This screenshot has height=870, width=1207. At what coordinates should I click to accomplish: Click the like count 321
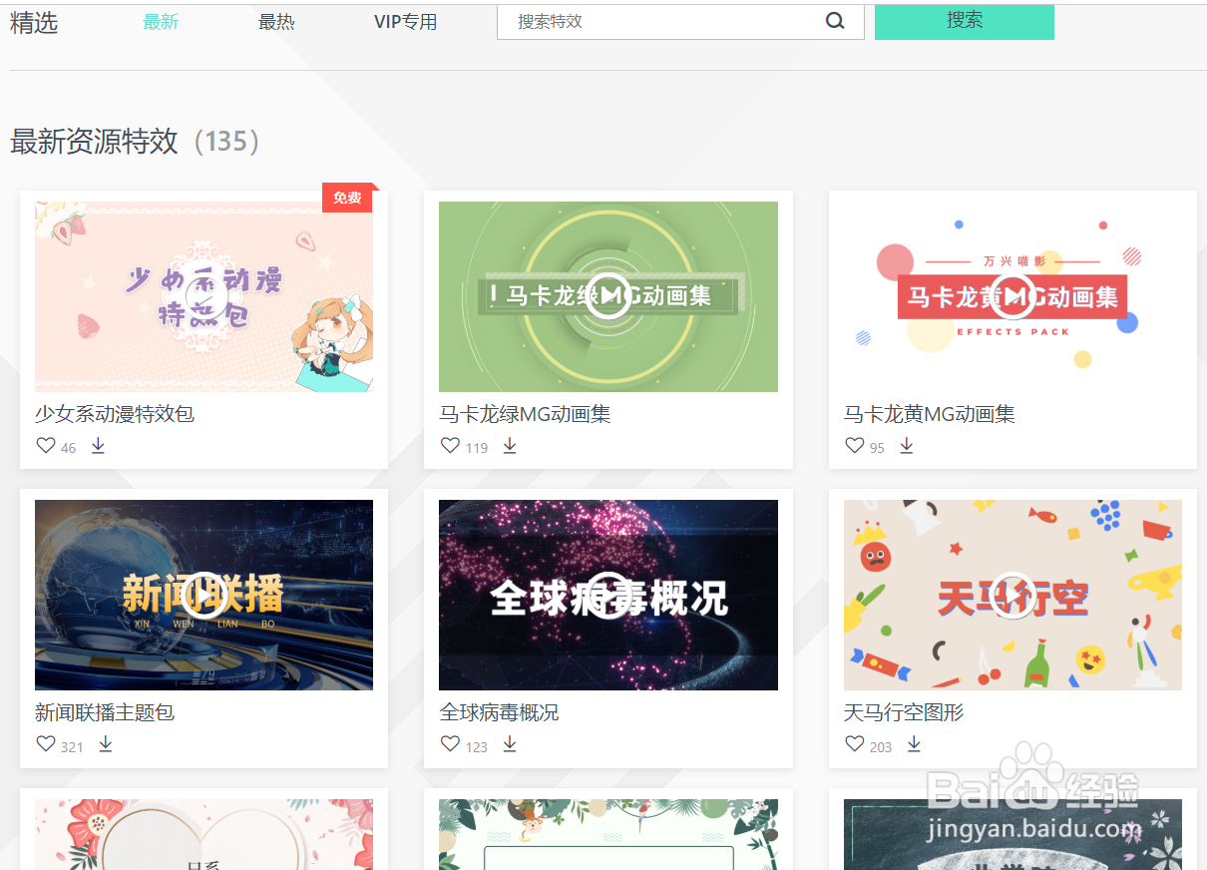tap(72, 746)
